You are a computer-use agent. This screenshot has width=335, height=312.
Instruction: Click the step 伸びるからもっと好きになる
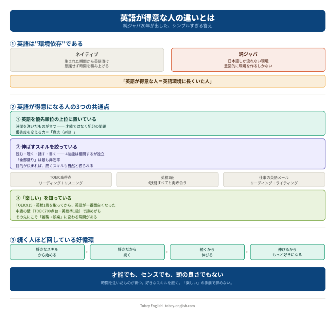pyautogui.click(x=287, y=252)
